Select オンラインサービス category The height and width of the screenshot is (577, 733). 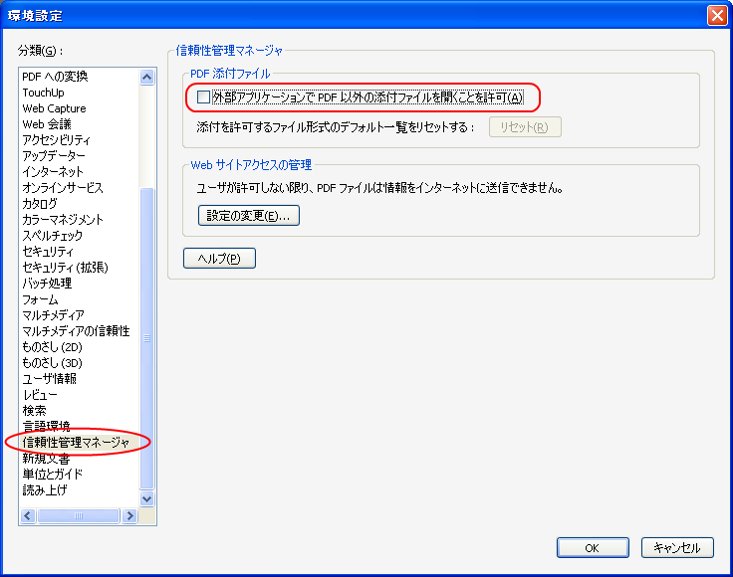[x=63, y=188]
